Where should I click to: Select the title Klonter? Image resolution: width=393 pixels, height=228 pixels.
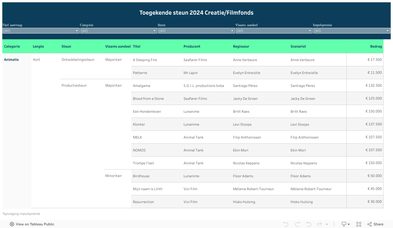click(x=139, y=124)
